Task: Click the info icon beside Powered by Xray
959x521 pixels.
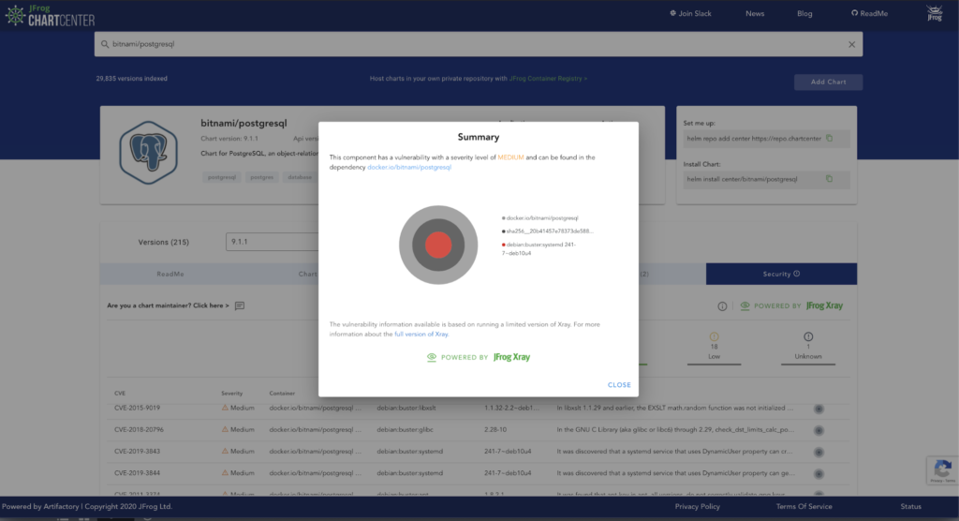Action: 722,306
